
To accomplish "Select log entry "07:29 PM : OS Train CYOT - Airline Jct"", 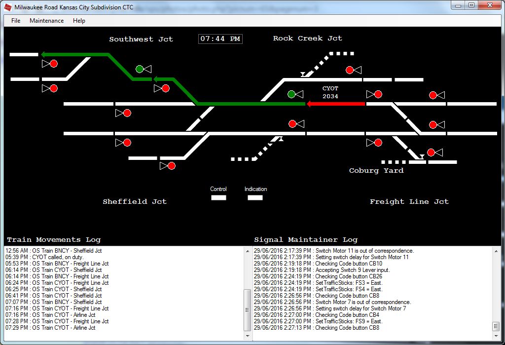I will click(50, 328).
